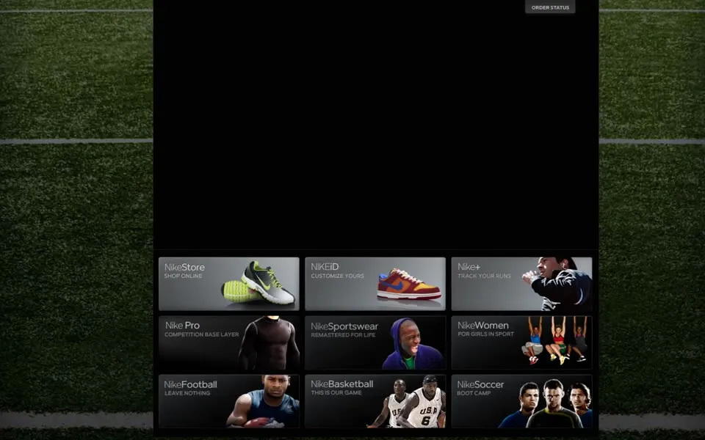705x440 pixels.
Task: Open the NikeSportswear Remastered For Life tile
Action: click(x=375, y=342)
